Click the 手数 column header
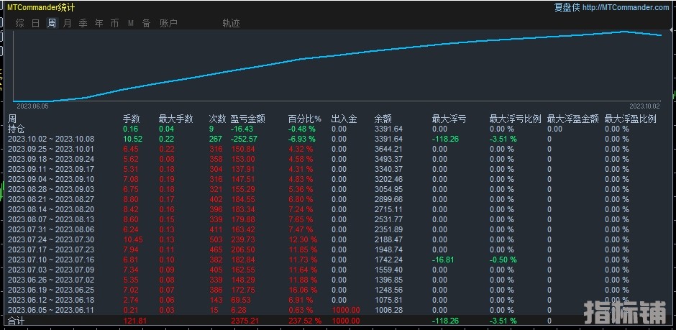 coord(132,119)
